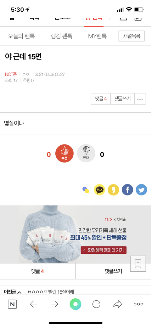Switch to the 오늘의 팬톡 tab

point(21,36)
